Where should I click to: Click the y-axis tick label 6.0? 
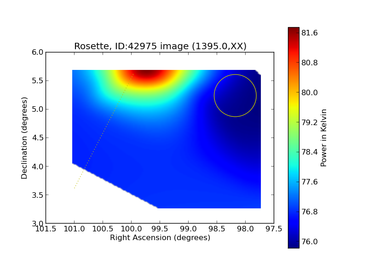click(x=38, y=52)
